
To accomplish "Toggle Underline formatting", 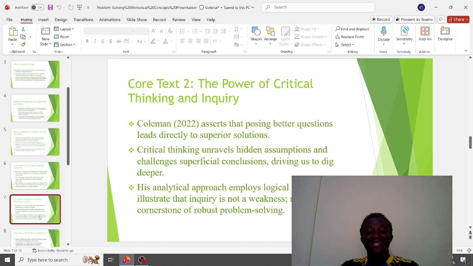I will point(103,41).
